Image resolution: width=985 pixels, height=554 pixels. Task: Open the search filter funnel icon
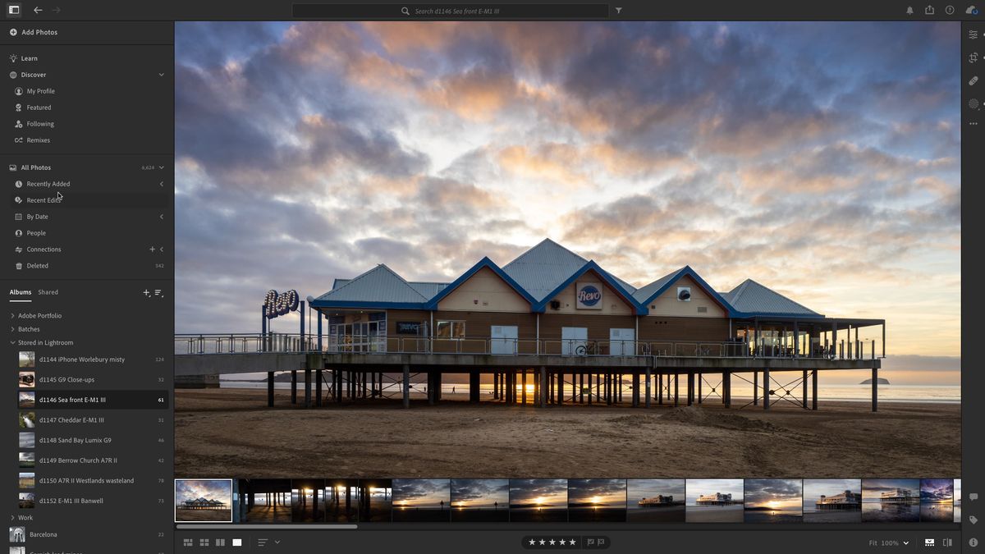pyautogui.click(x=618, y=11)
